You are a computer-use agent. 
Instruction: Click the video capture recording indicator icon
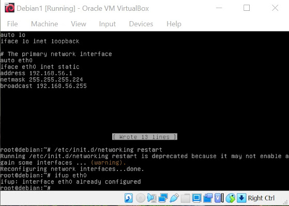pyautogui.click(x=208, y=198)
